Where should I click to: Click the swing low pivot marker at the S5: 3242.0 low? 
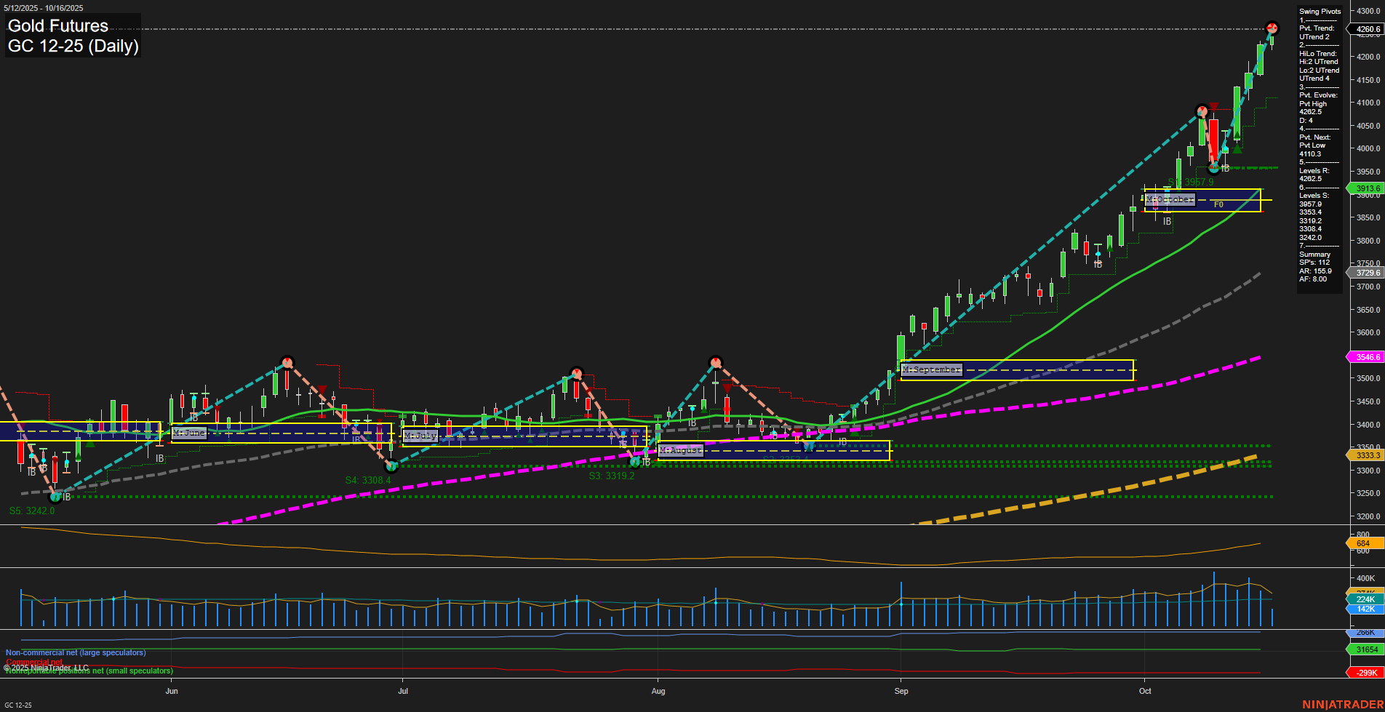(56, 497)
